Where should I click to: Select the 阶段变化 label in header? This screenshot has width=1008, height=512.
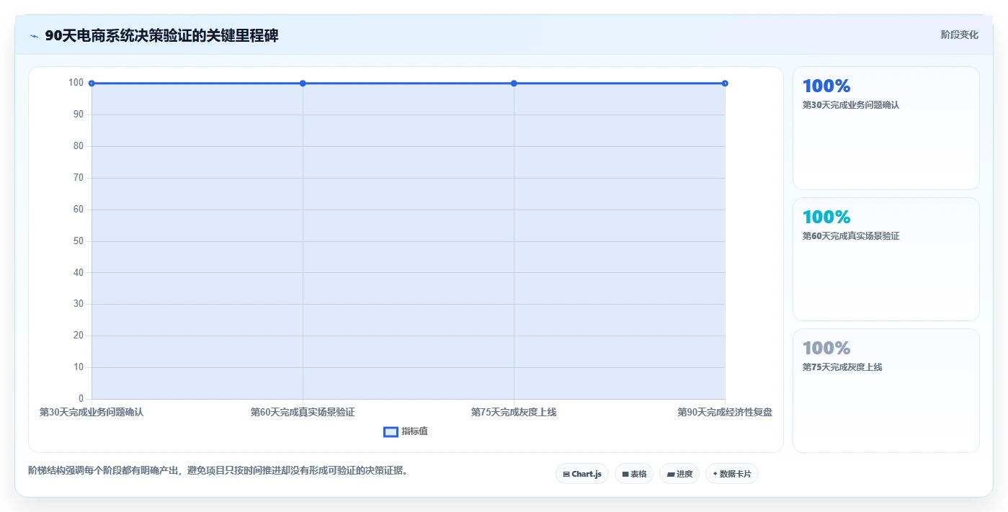point(959,35)
